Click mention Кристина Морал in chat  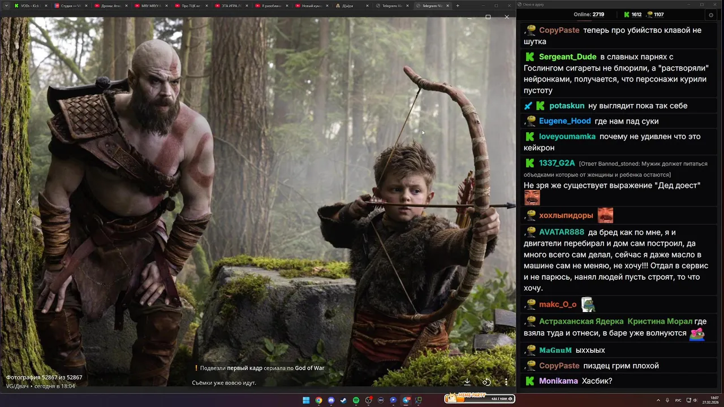pyautogui.click(x=660, y=321)
